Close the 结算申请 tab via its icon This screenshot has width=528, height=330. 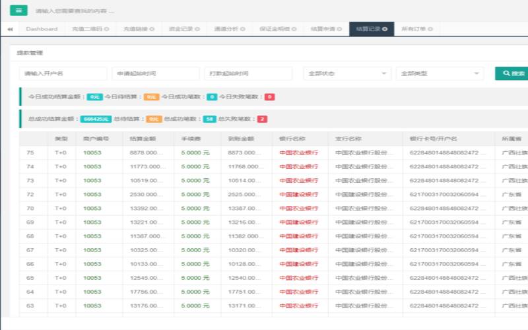tap(339, 29)
